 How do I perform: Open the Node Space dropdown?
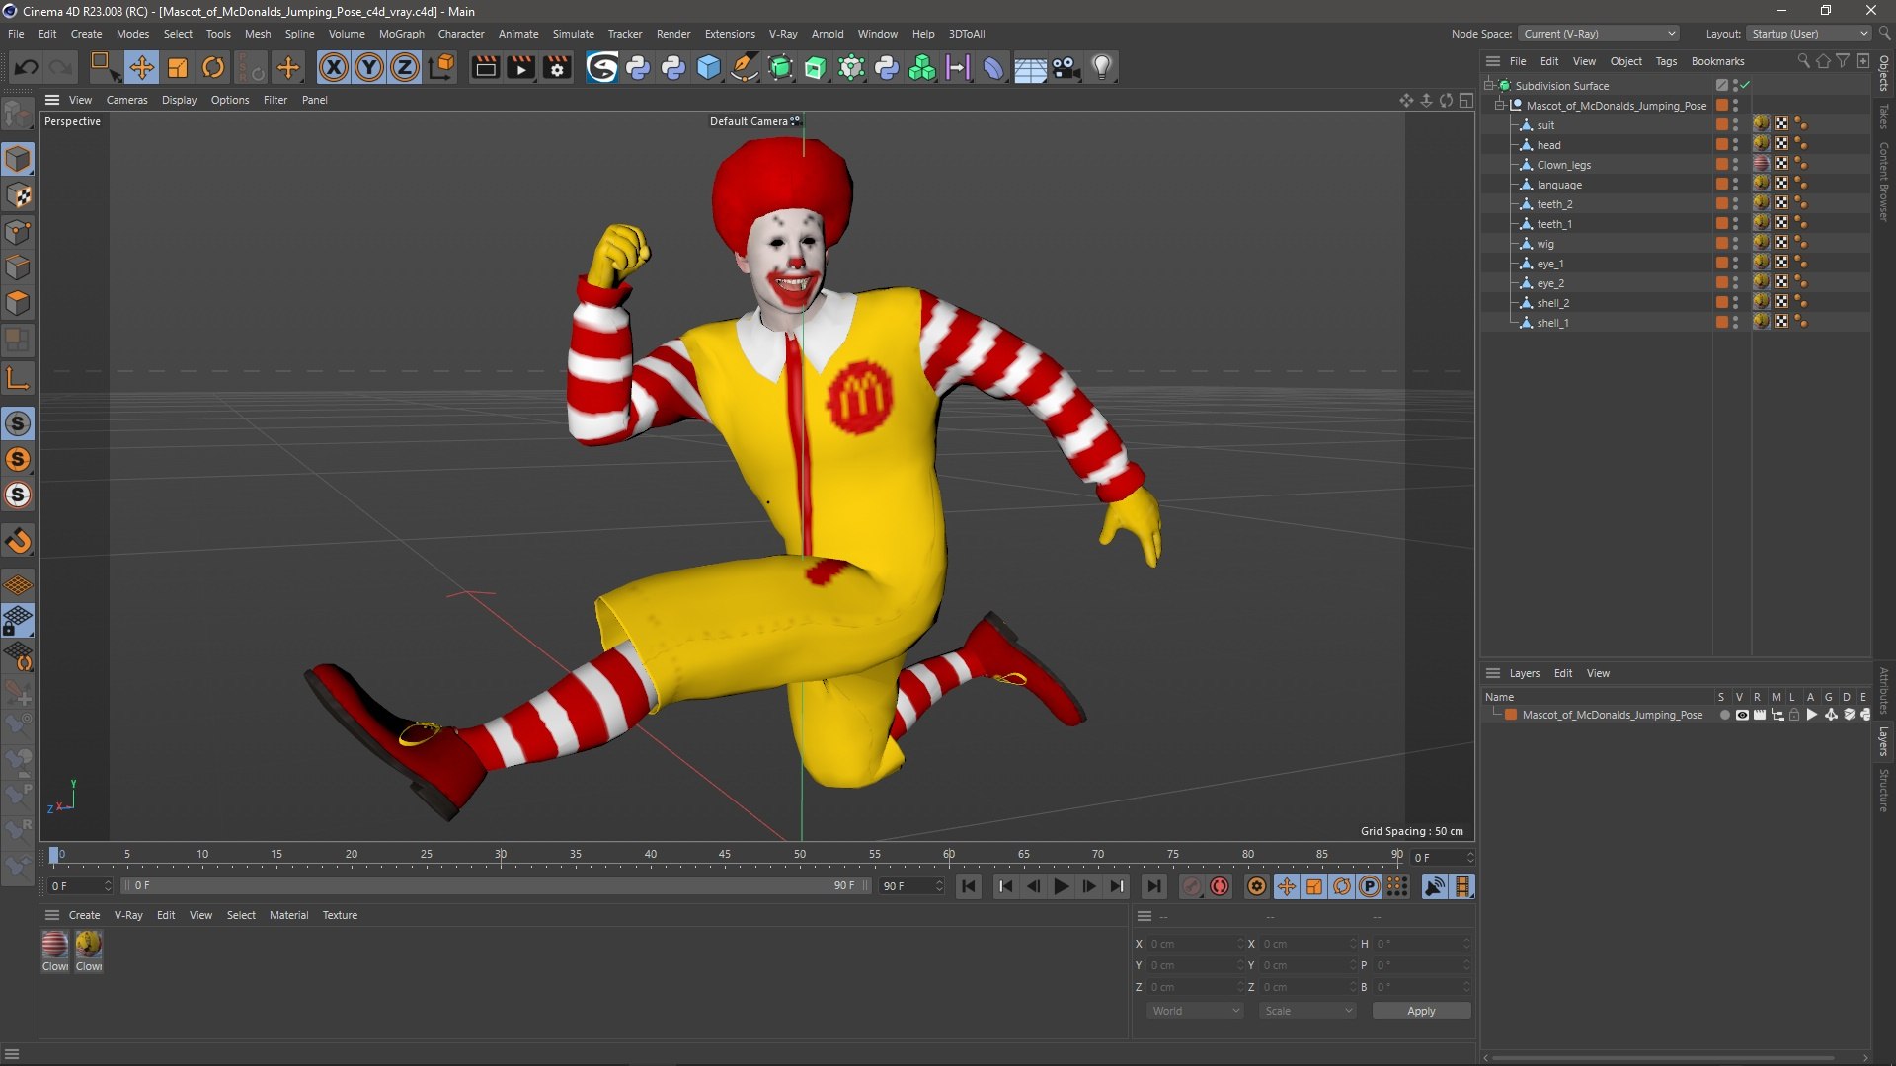tap(1599, 34)
